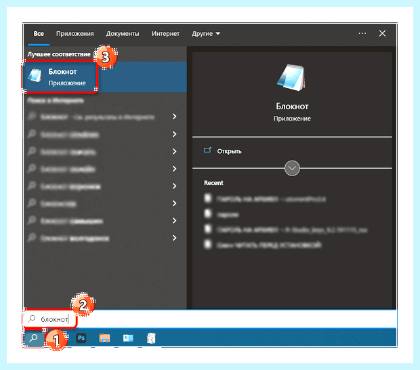420x370 pixels.
Task: Expand the third web suggestion arrow
Action: (174, 151)
